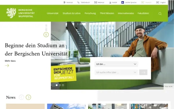Follow the green arrow under Mehr dazu
This screenshot has width=174, height=109.
(7, 65)
